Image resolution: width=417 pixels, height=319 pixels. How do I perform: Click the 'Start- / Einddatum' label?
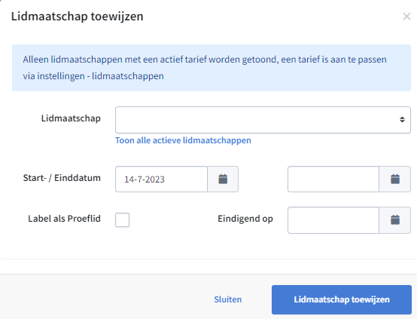[62, 178]
